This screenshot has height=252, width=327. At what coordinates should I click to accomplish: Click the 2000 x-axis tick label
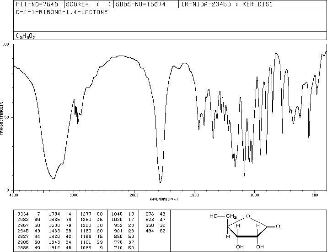(134, 195)
